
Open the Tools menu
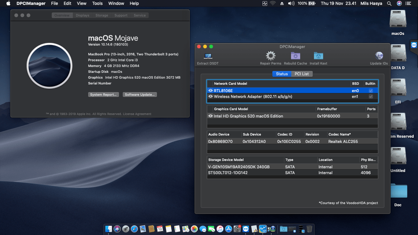97,3
